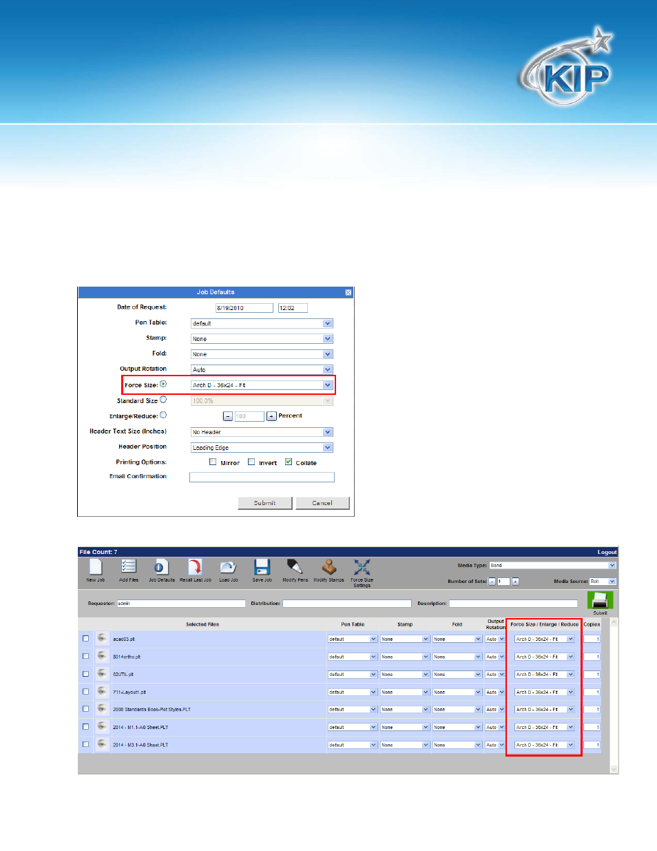The image size is (657, 851).
Task: Expand the Header Position dropdown
Action: point(262,448)
